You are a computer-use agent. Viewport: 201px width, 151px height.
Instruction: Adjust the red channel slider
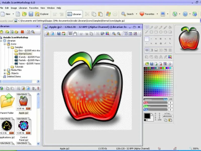click(x=156, y=103)
